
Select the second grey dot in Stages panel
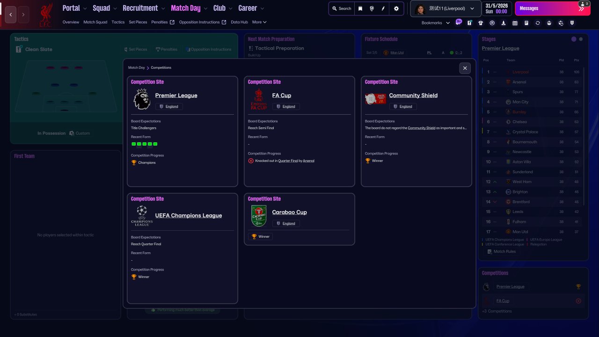click(x=581, y=39)
